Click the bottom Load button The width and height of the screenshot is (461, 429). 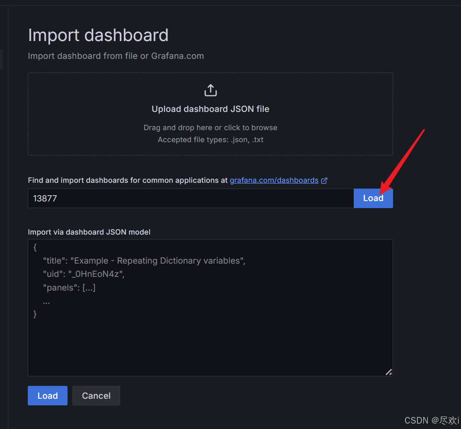pos(48,396)
